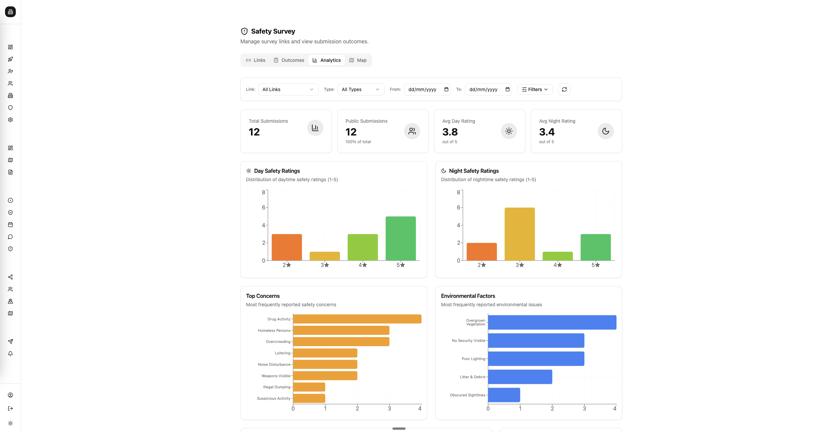Open the All Links dropdown
835x433 pixels.
[x=288, y=89]
